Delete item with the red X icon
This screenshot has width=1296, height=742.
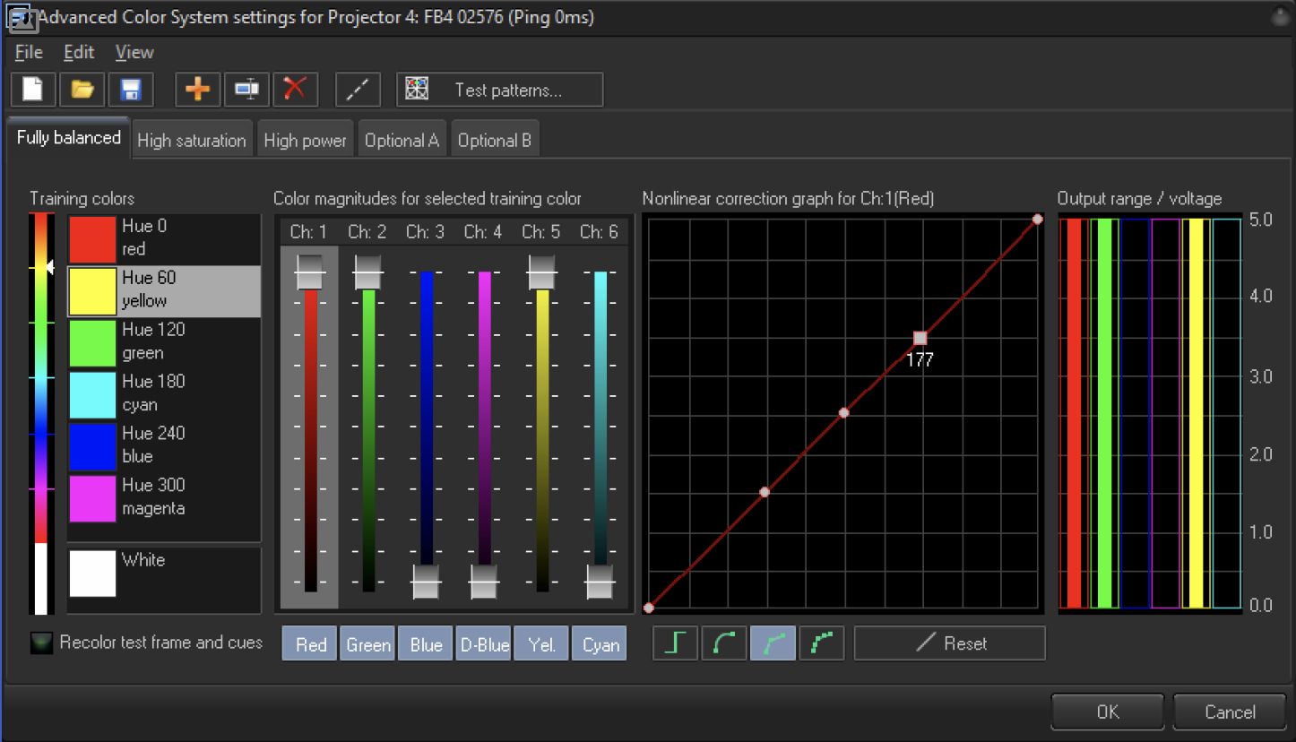point(295,90)
